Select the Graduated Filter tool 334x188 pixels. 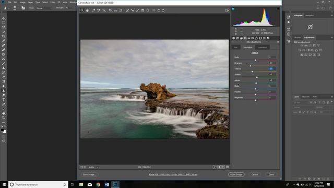pos(142,10)
